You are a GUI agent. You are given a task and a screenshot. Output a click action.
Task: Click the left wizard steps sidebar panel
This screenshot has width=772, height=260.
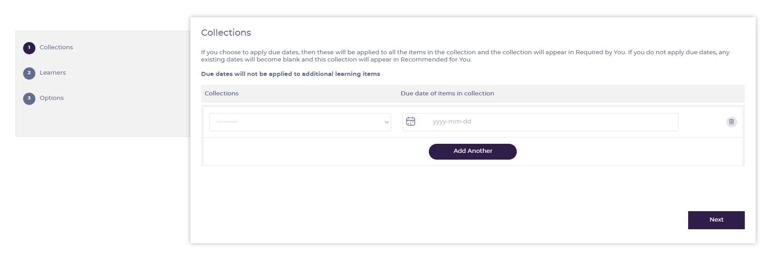[103, 84]
